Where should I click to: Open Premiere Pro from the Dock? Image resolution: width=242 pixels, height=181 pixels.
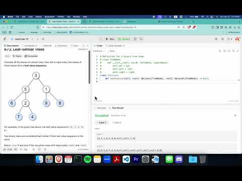click(136, 159)
